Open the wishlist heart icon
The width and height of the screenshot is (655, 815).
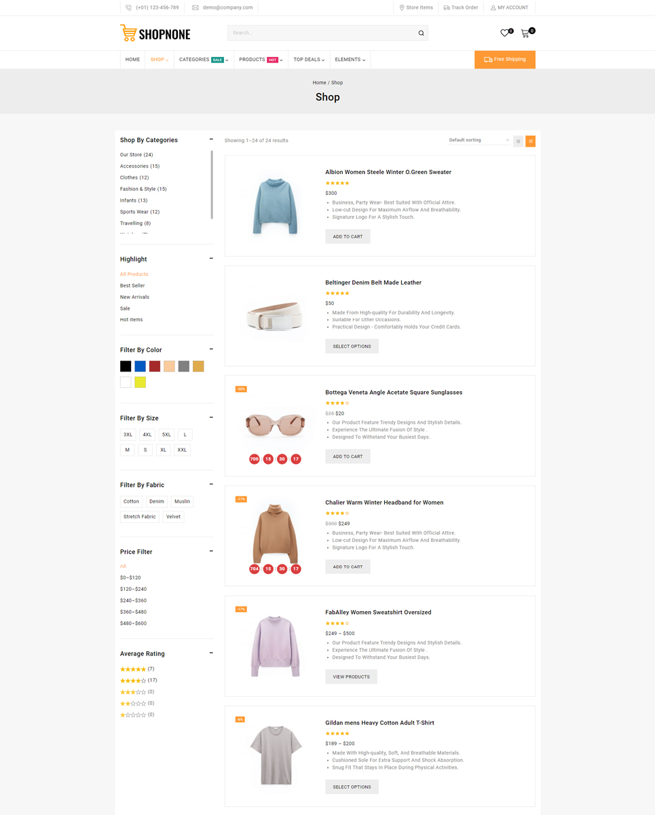click(x=504, y=33)
